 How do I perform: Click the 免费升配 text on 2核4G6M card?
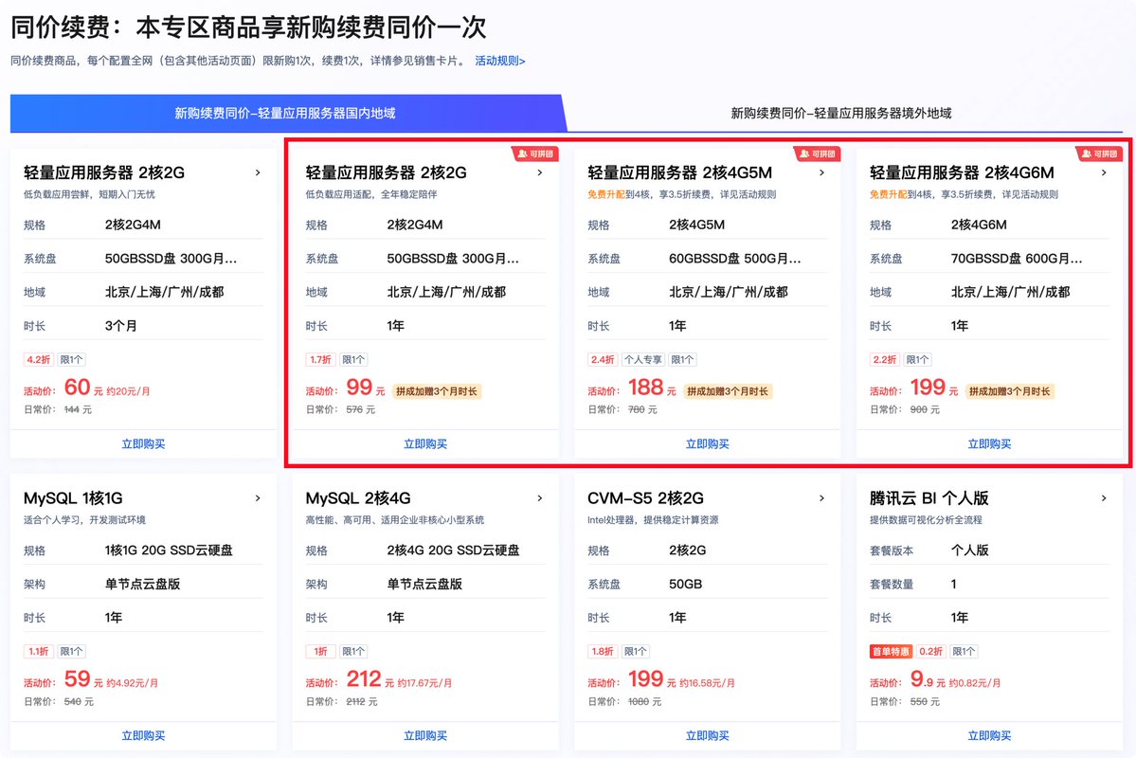(888, 194)
